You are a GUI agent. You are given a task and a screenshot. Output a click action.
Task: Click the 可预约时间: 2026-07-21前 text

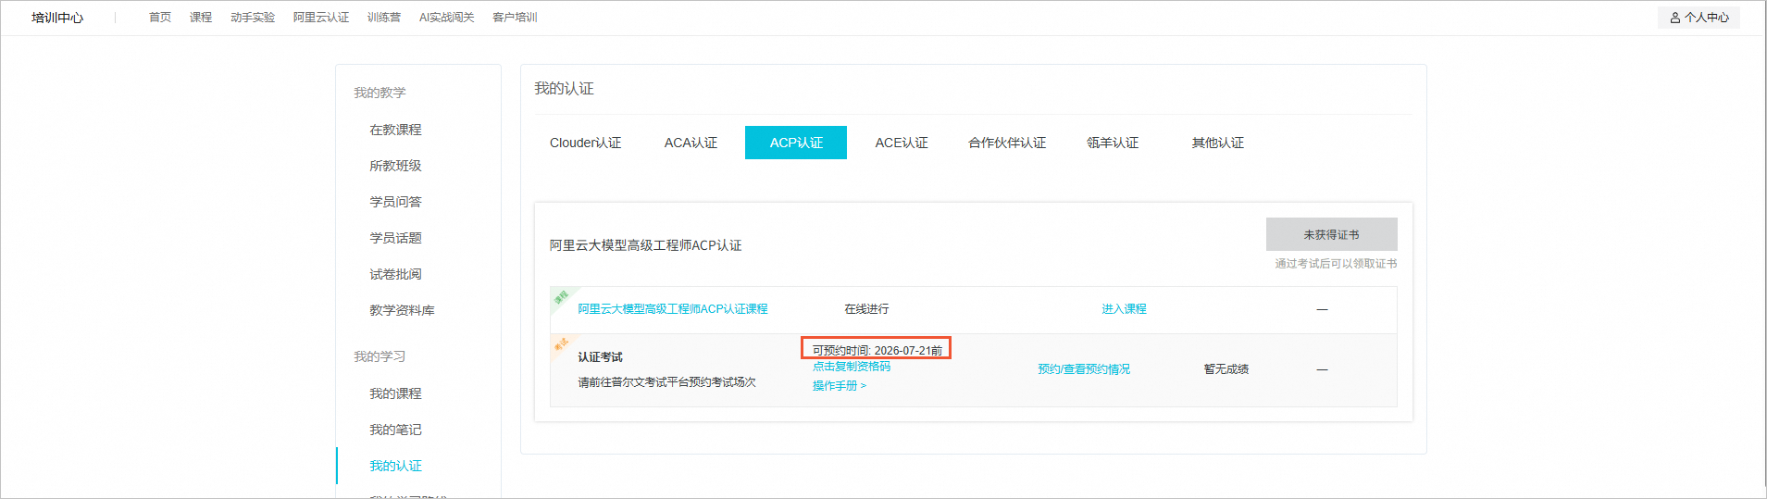click(x=877, y=350)
